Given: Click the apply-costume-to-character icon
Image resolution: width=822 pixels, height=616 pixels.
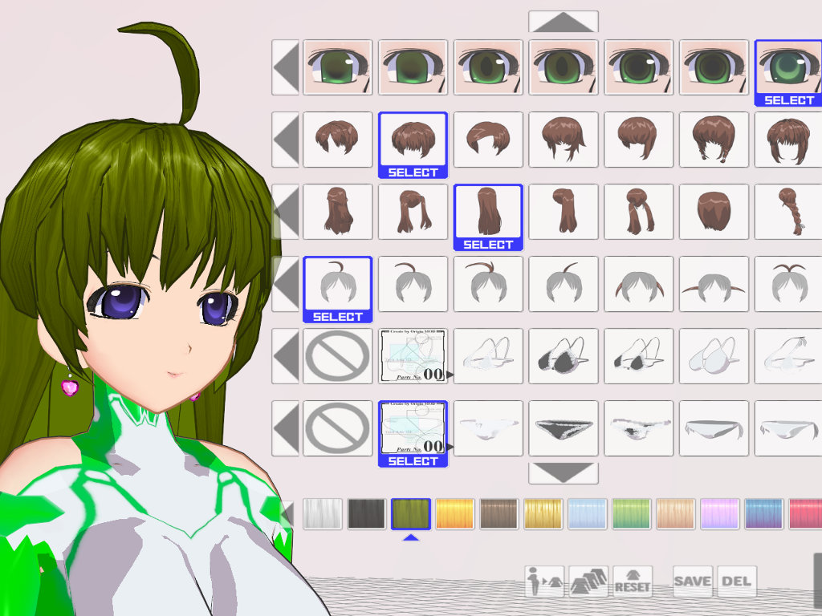Looking at the screenshot, I should 544,582.
